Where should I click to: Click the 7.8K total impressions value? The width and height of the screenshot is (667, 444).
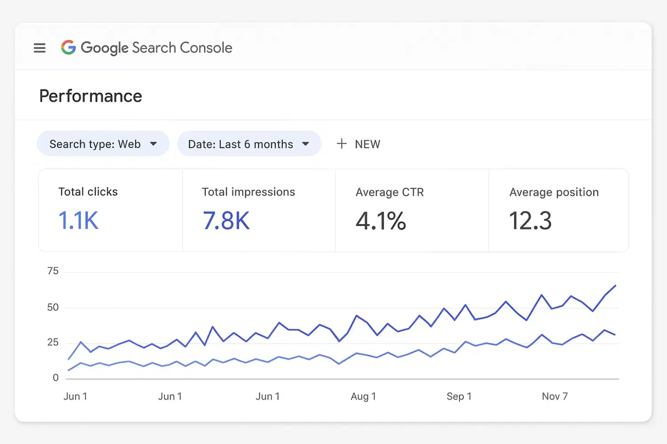tap(226, 221)
